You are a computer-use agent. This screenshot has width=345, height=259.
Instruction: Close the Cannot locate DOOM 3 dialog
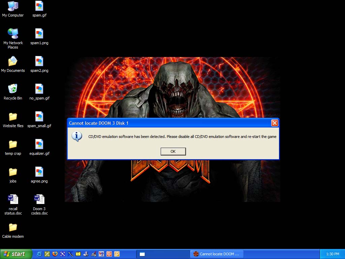coord(274,123)
